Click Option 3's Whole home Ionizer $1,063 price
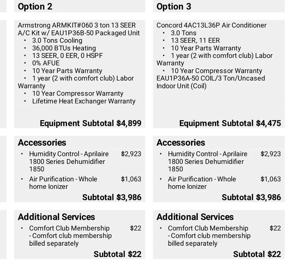Image resolution: width=290 pixels, height=266 pixels. (x=271, y=179)
